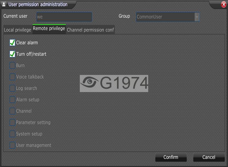Image resolution: width=228 pixels, height=167 pixels.
Task: Uncheck the Turn off/restart checkbox
Action: (x=12, y=54)
